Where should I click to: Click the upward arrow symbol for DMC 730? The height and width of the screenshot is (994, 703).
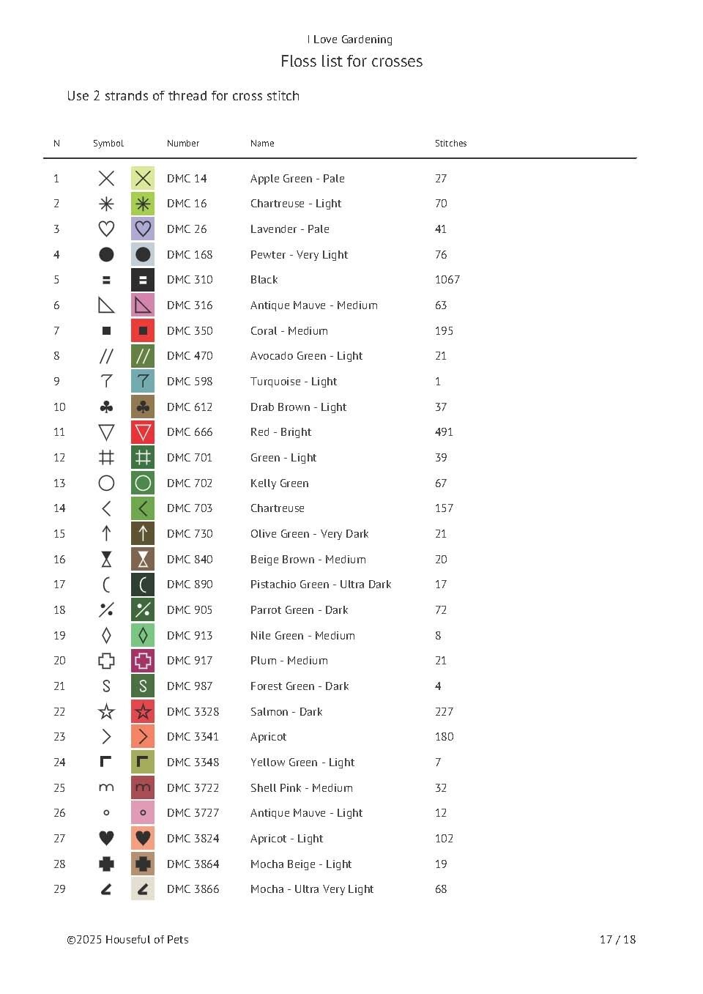coord(106,534)
